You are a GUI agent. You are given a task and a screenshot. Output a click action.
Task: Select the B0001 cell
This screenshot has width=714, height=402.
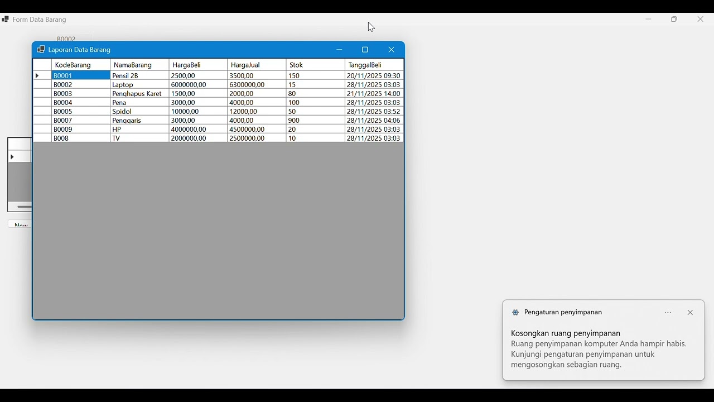[x=81, y=75]
